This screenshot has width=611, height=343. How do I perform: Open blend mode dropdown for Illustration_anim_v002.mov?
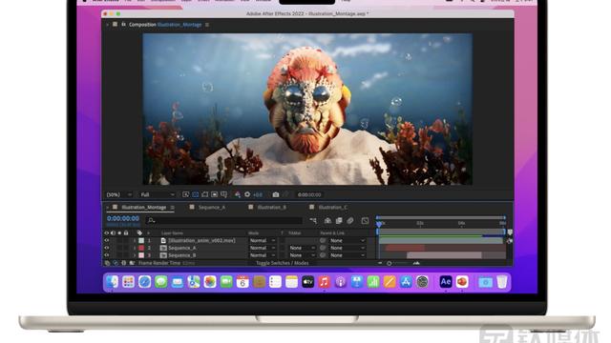[263, 240]
